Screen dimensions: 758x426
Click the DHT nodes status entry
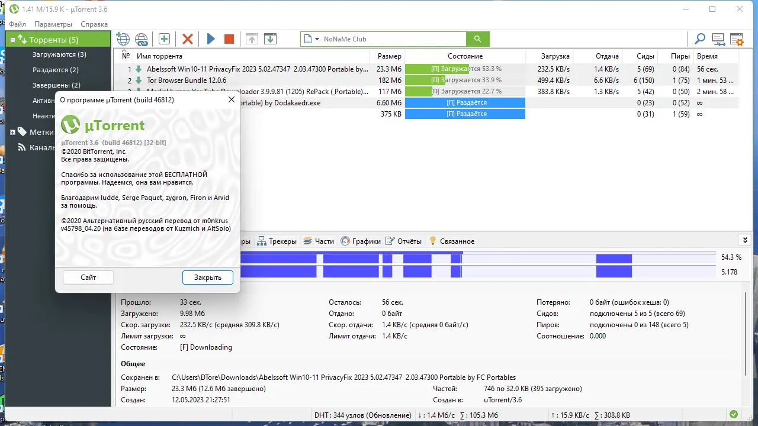359,415
